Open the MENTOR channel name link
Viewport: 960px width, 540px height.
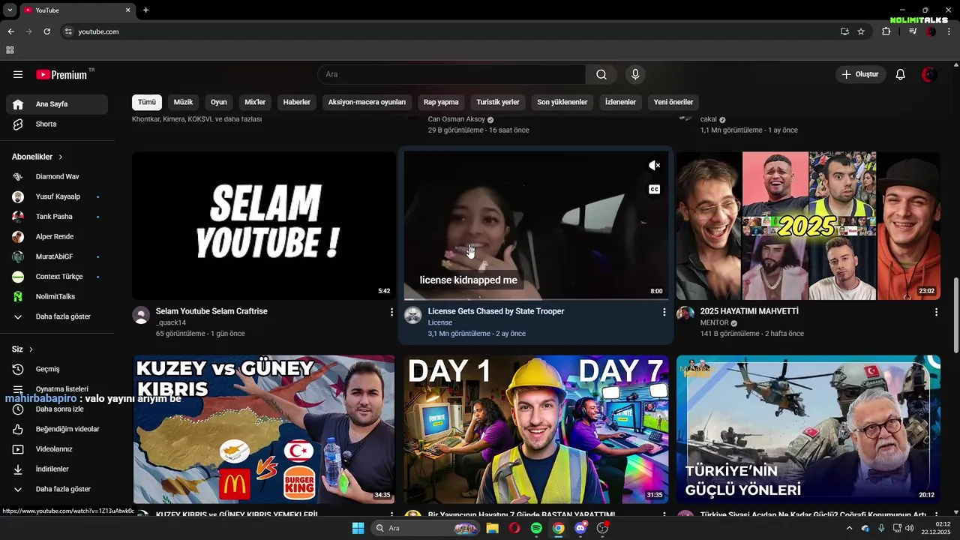tap(714, 323)
